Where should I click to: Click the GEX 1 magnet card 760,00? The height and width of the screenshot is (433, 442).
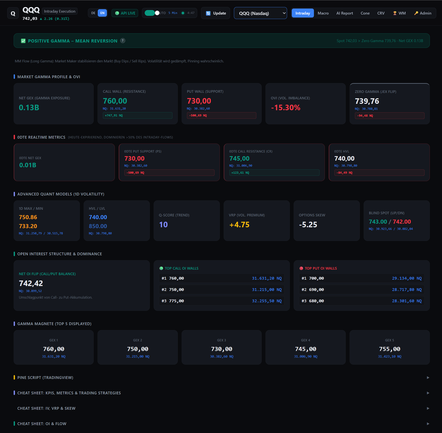tap(54, 348)
